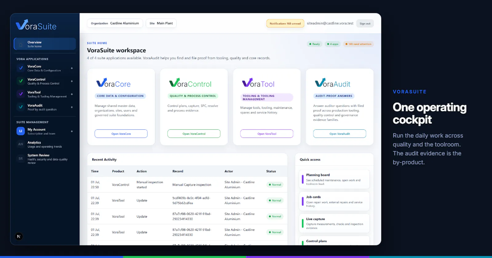The width and height of the screenshot is (492, 258).
Task: Click the Status column header
Action: [x=271, y=171]
